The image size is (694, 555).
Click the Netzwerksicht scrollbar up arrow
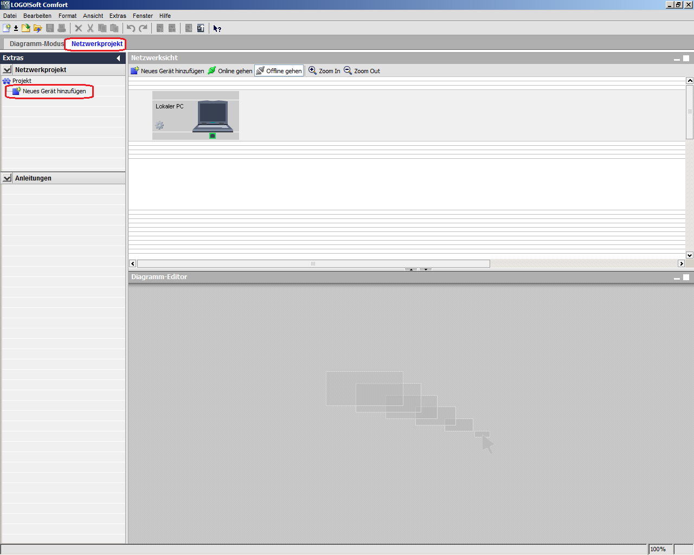point(690,80)
